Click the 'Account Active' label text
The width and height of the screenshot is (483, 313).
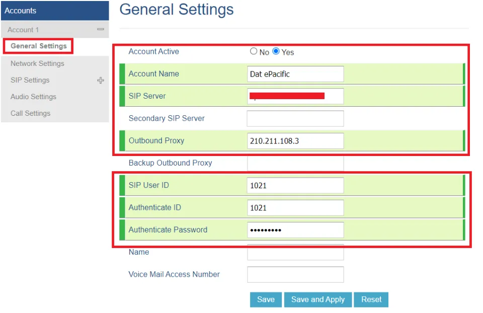154,51
